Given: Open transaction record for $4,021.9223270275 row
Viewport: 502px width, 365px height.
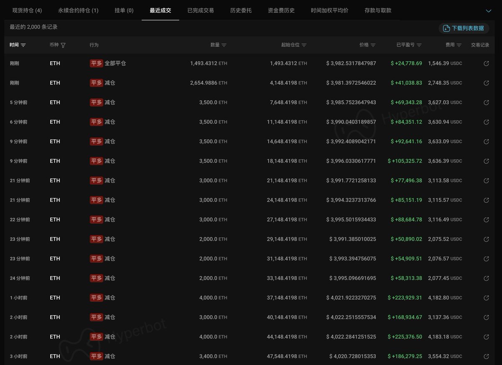Looking at the screenshot, I should pyautogui.click(x=486, y=298).
